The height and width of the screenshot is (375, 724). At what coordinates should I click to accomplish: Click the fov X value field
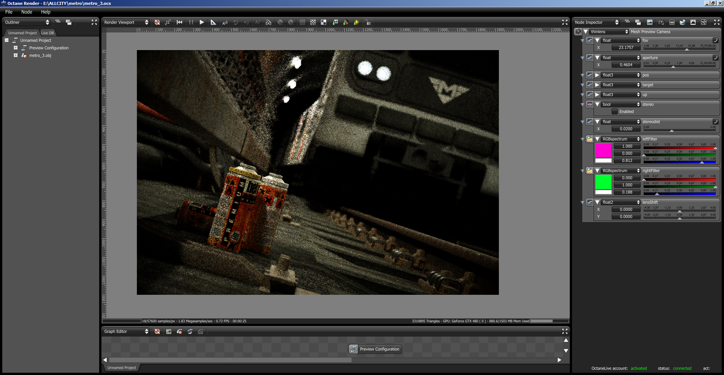(x=626, y=47)
